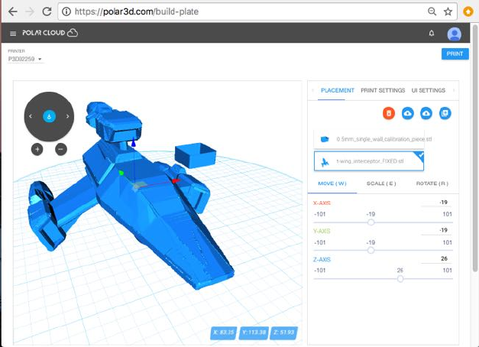Viewport: 479px width, 347px height.
Task: Click the second blue cloud icon
Action: (426, 113)
